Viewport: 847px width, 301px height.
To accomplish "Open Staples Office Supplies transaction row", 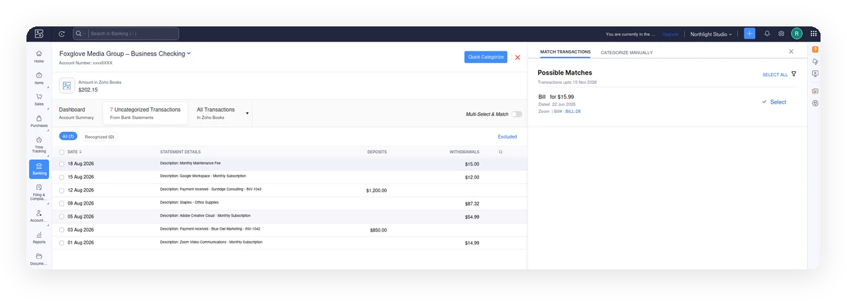I will (290, 203).
